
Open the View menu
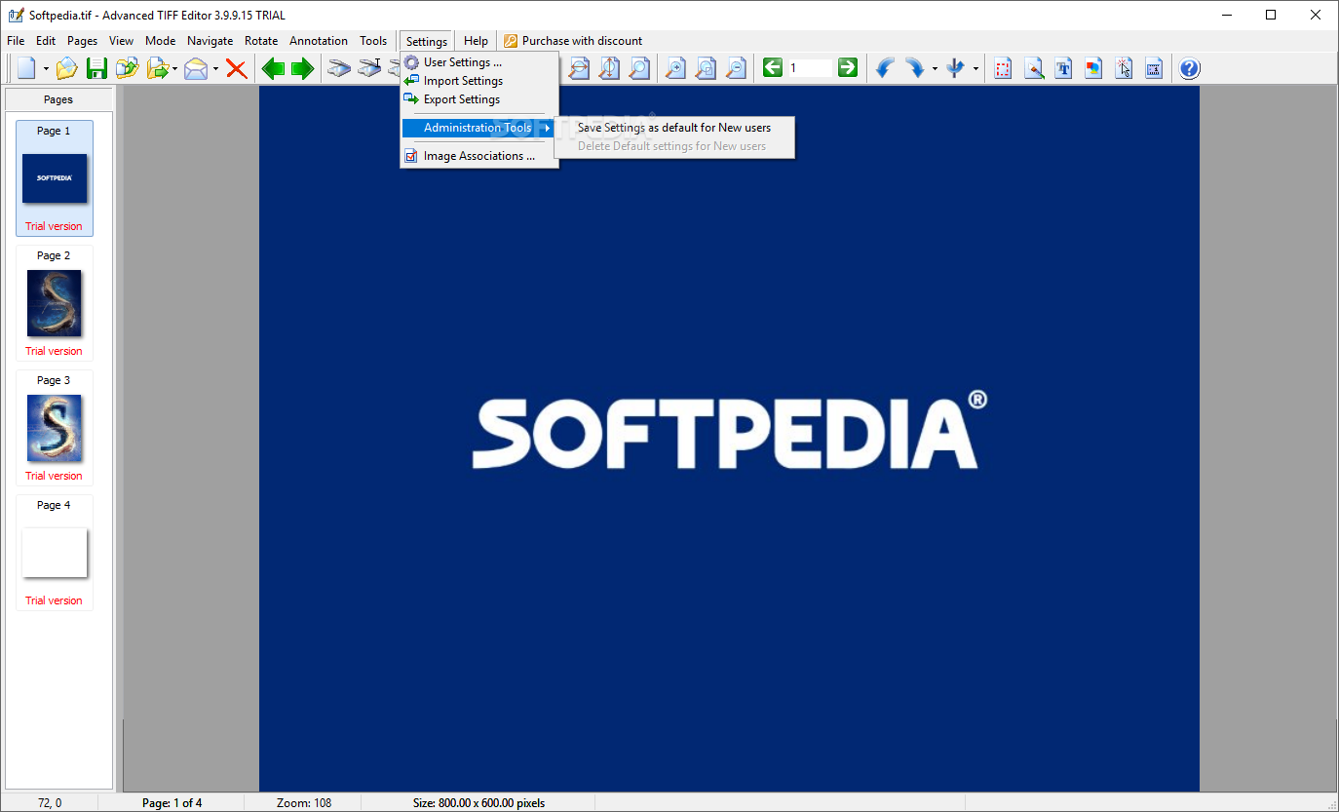coord(122,41)
